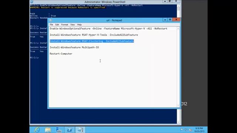Viewport: 237px width, 133px height.
Task: Open the File menu in Notepad
Action: click(x=51, y=25)
